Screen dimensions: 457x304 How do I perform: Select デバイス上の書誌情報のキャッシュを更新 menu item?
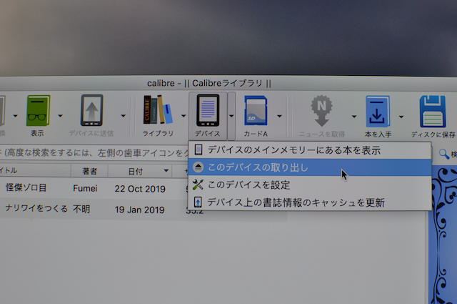coord(310,202)
